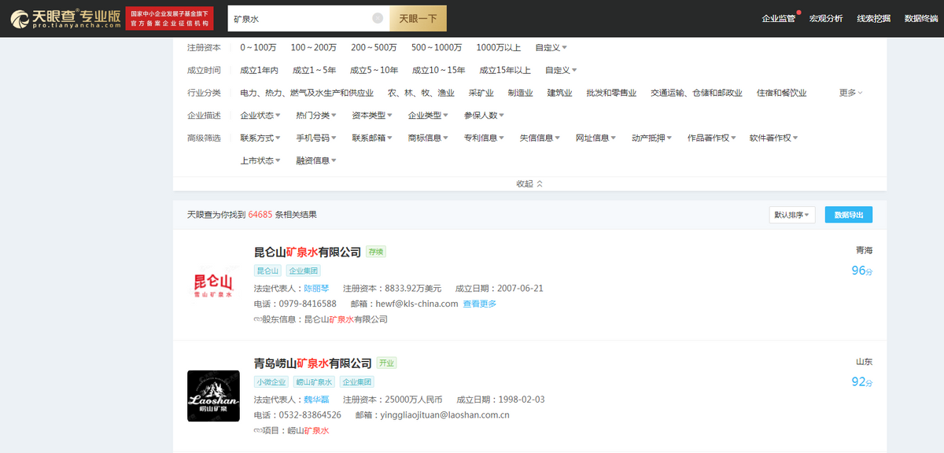The image size is (944, 453).
Task: Select the 1000万以上 registered capital filter
Action: (x=498, y=47)
